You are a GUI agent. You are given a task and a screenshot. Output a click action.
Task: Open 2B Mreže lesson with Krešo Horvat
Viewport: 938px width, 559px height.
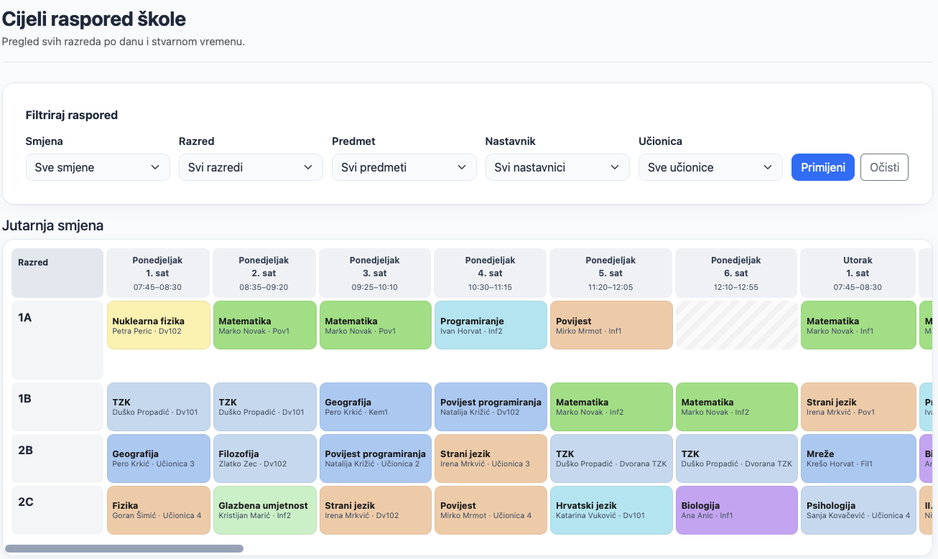click(858, 459)
